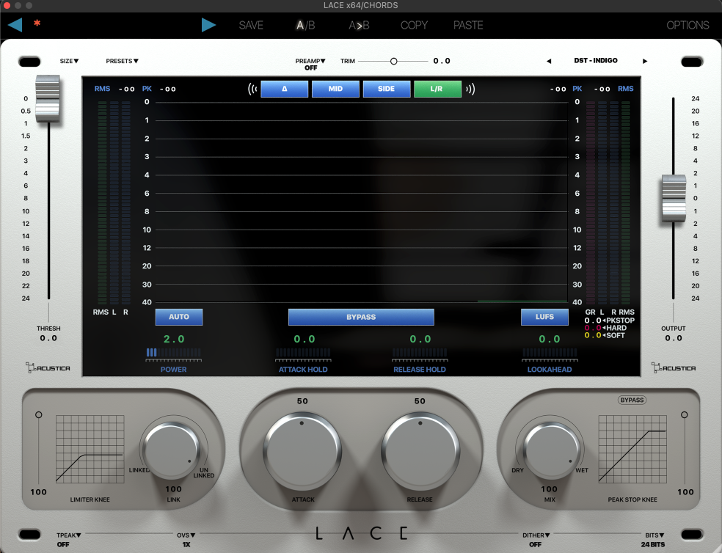The height and width of the screenshot is (553, 722).
Task: Enable MID channel monitoring
Action: 335,88
